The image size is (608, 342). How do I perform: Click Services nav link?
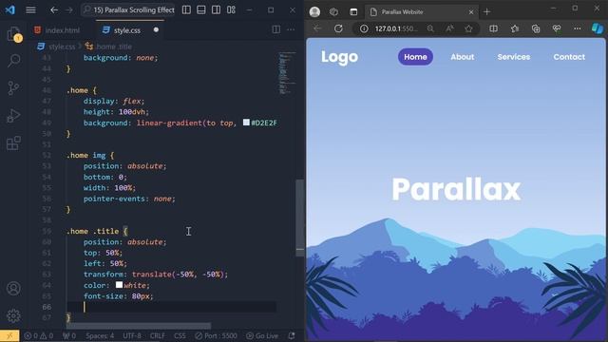point(514,57)
